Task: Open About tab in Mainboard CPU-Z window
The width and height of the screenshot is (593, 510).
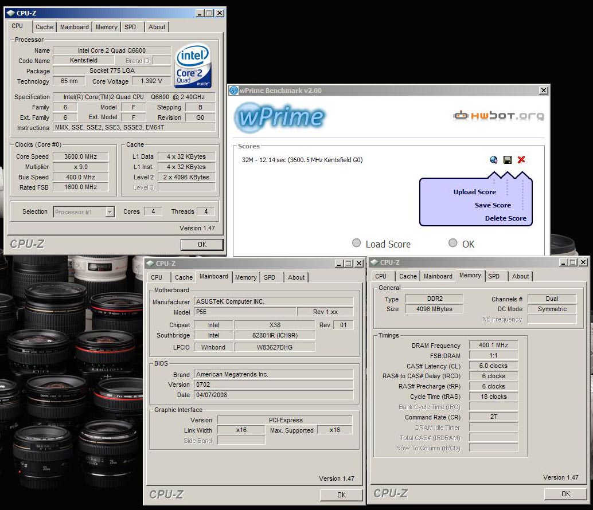Action: click(x=296, y=277)
